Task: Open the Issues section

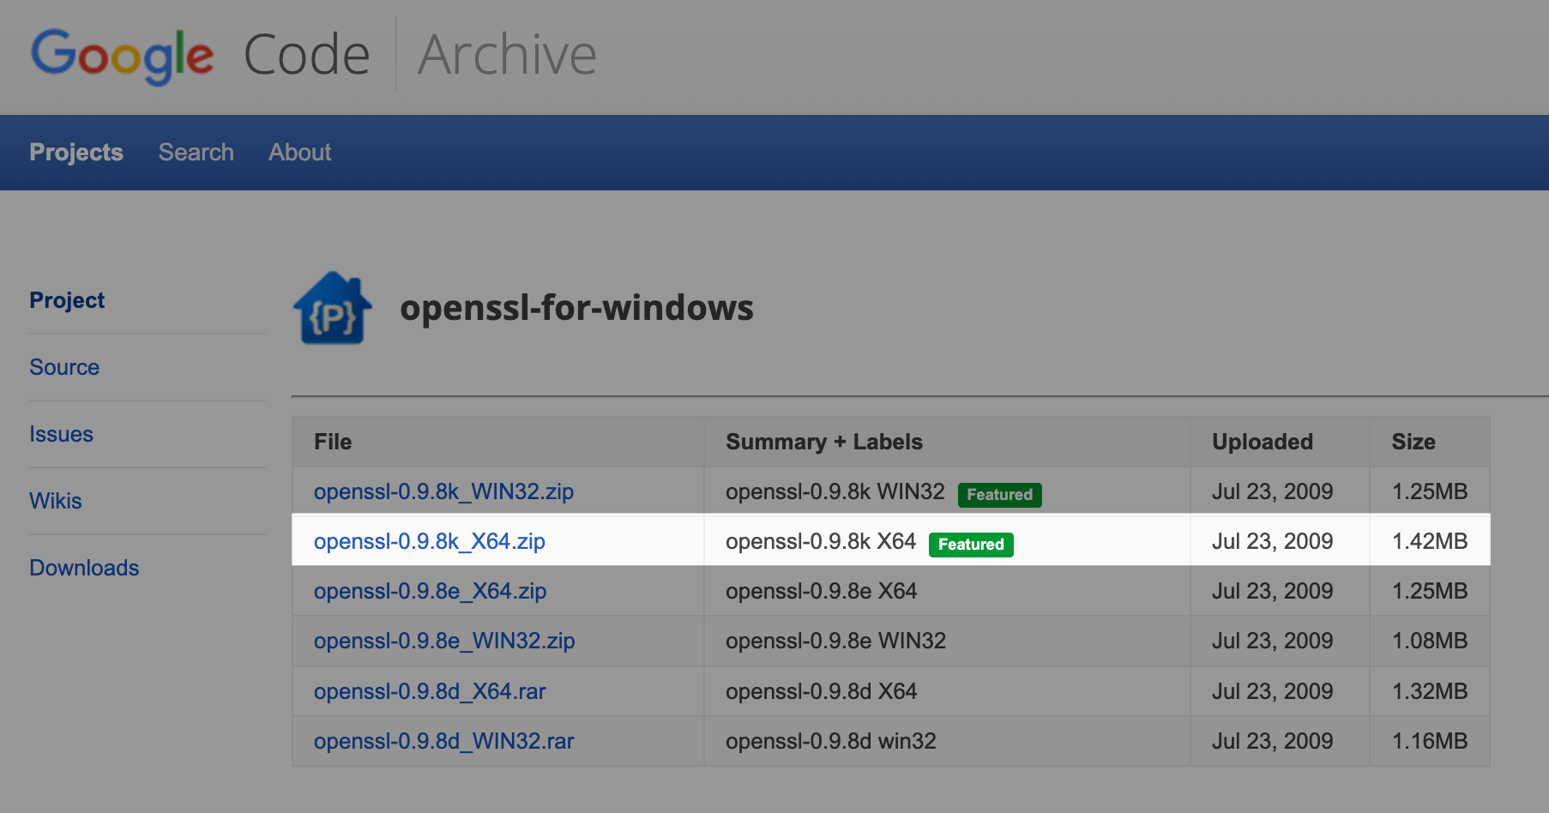Action: [61, 434]
